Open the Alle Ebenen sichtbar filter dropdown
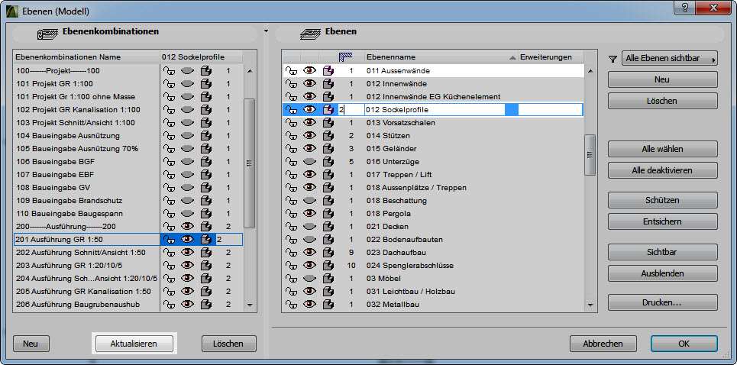The image size is (737, 365). [x=669, y=59]
